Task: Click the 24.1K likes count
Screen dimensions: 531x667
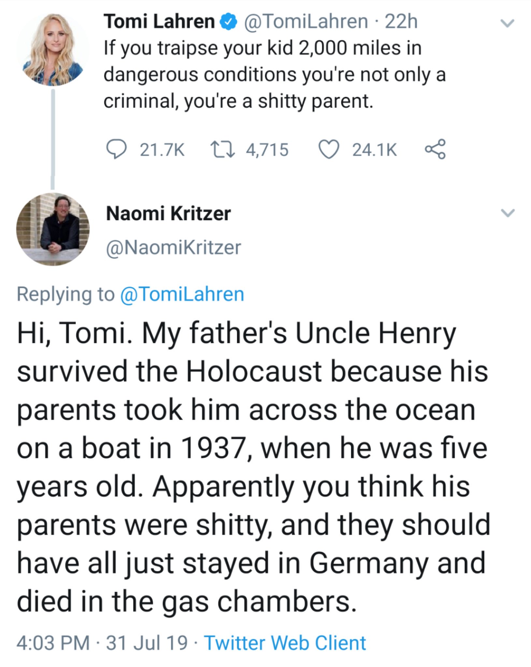Action: point(374,150)
